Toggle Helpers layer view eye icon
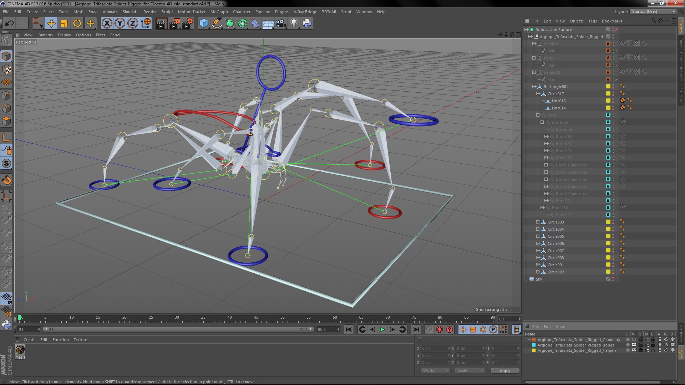Image resolution: width=685 pixels, height=385 pixels. pyautogui.click(x=634, y=350)
